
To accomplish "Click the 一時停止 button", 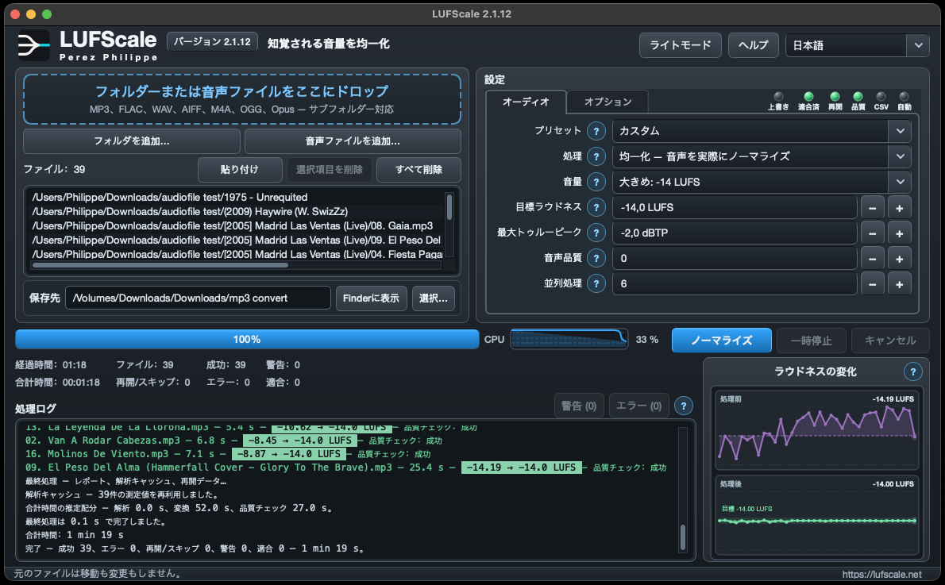I will (812, 341).
